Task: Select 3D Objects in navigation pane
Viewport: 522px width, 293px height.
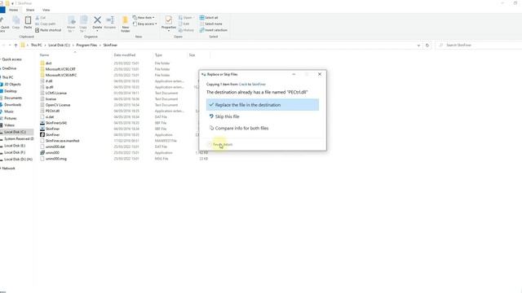Action: point(12,85)
